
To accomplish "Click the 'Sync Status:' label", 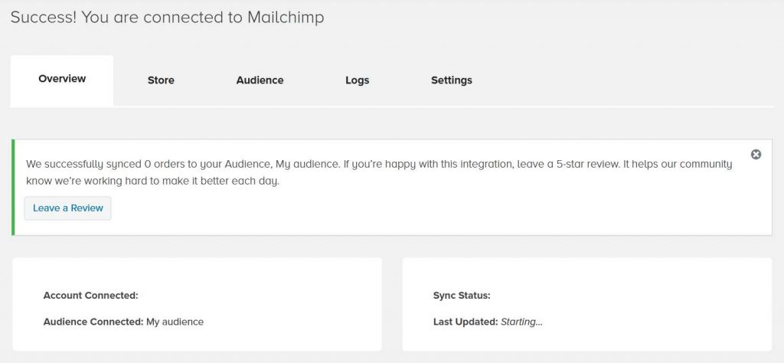I will click(x=462, y=296).
